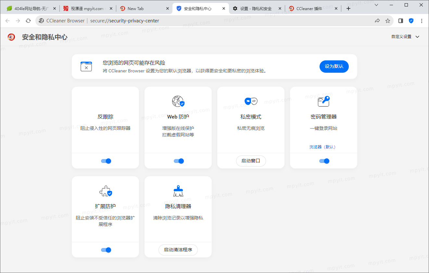Toggle the Web 防护 switch

point(179,161)
